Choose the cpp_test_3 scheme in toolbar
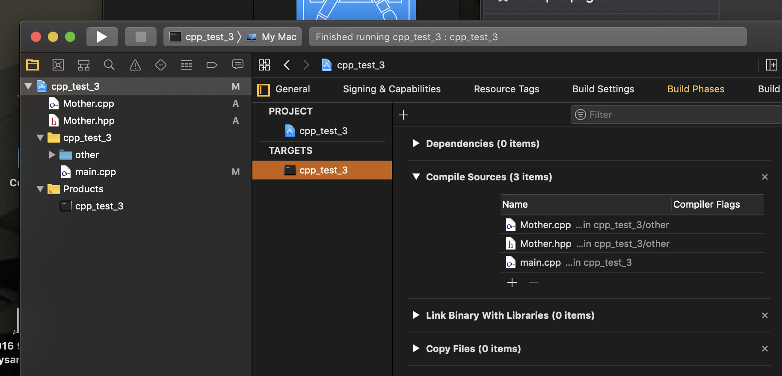The image size is (782, 376). coord(202,37)
